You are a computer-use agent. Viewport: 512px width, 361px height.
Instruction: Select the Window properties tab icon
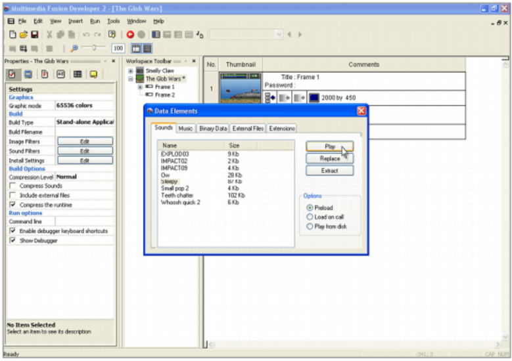pos(28,74)
